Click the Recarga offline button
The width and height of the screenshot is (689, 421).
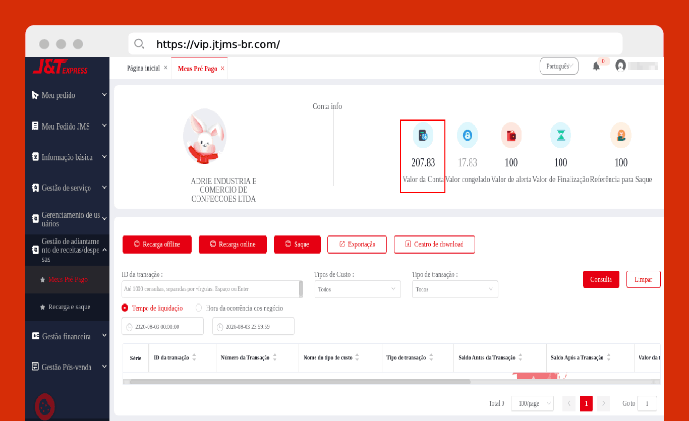[157, 244]
